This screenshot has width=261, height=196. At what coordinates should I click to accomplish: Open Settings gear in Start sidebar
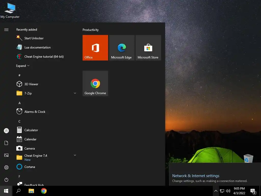[x=6, y=167]
